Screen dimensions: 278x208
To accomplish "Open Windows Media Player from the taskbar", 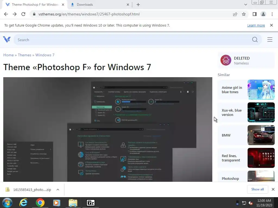I will tap(56, 203).
